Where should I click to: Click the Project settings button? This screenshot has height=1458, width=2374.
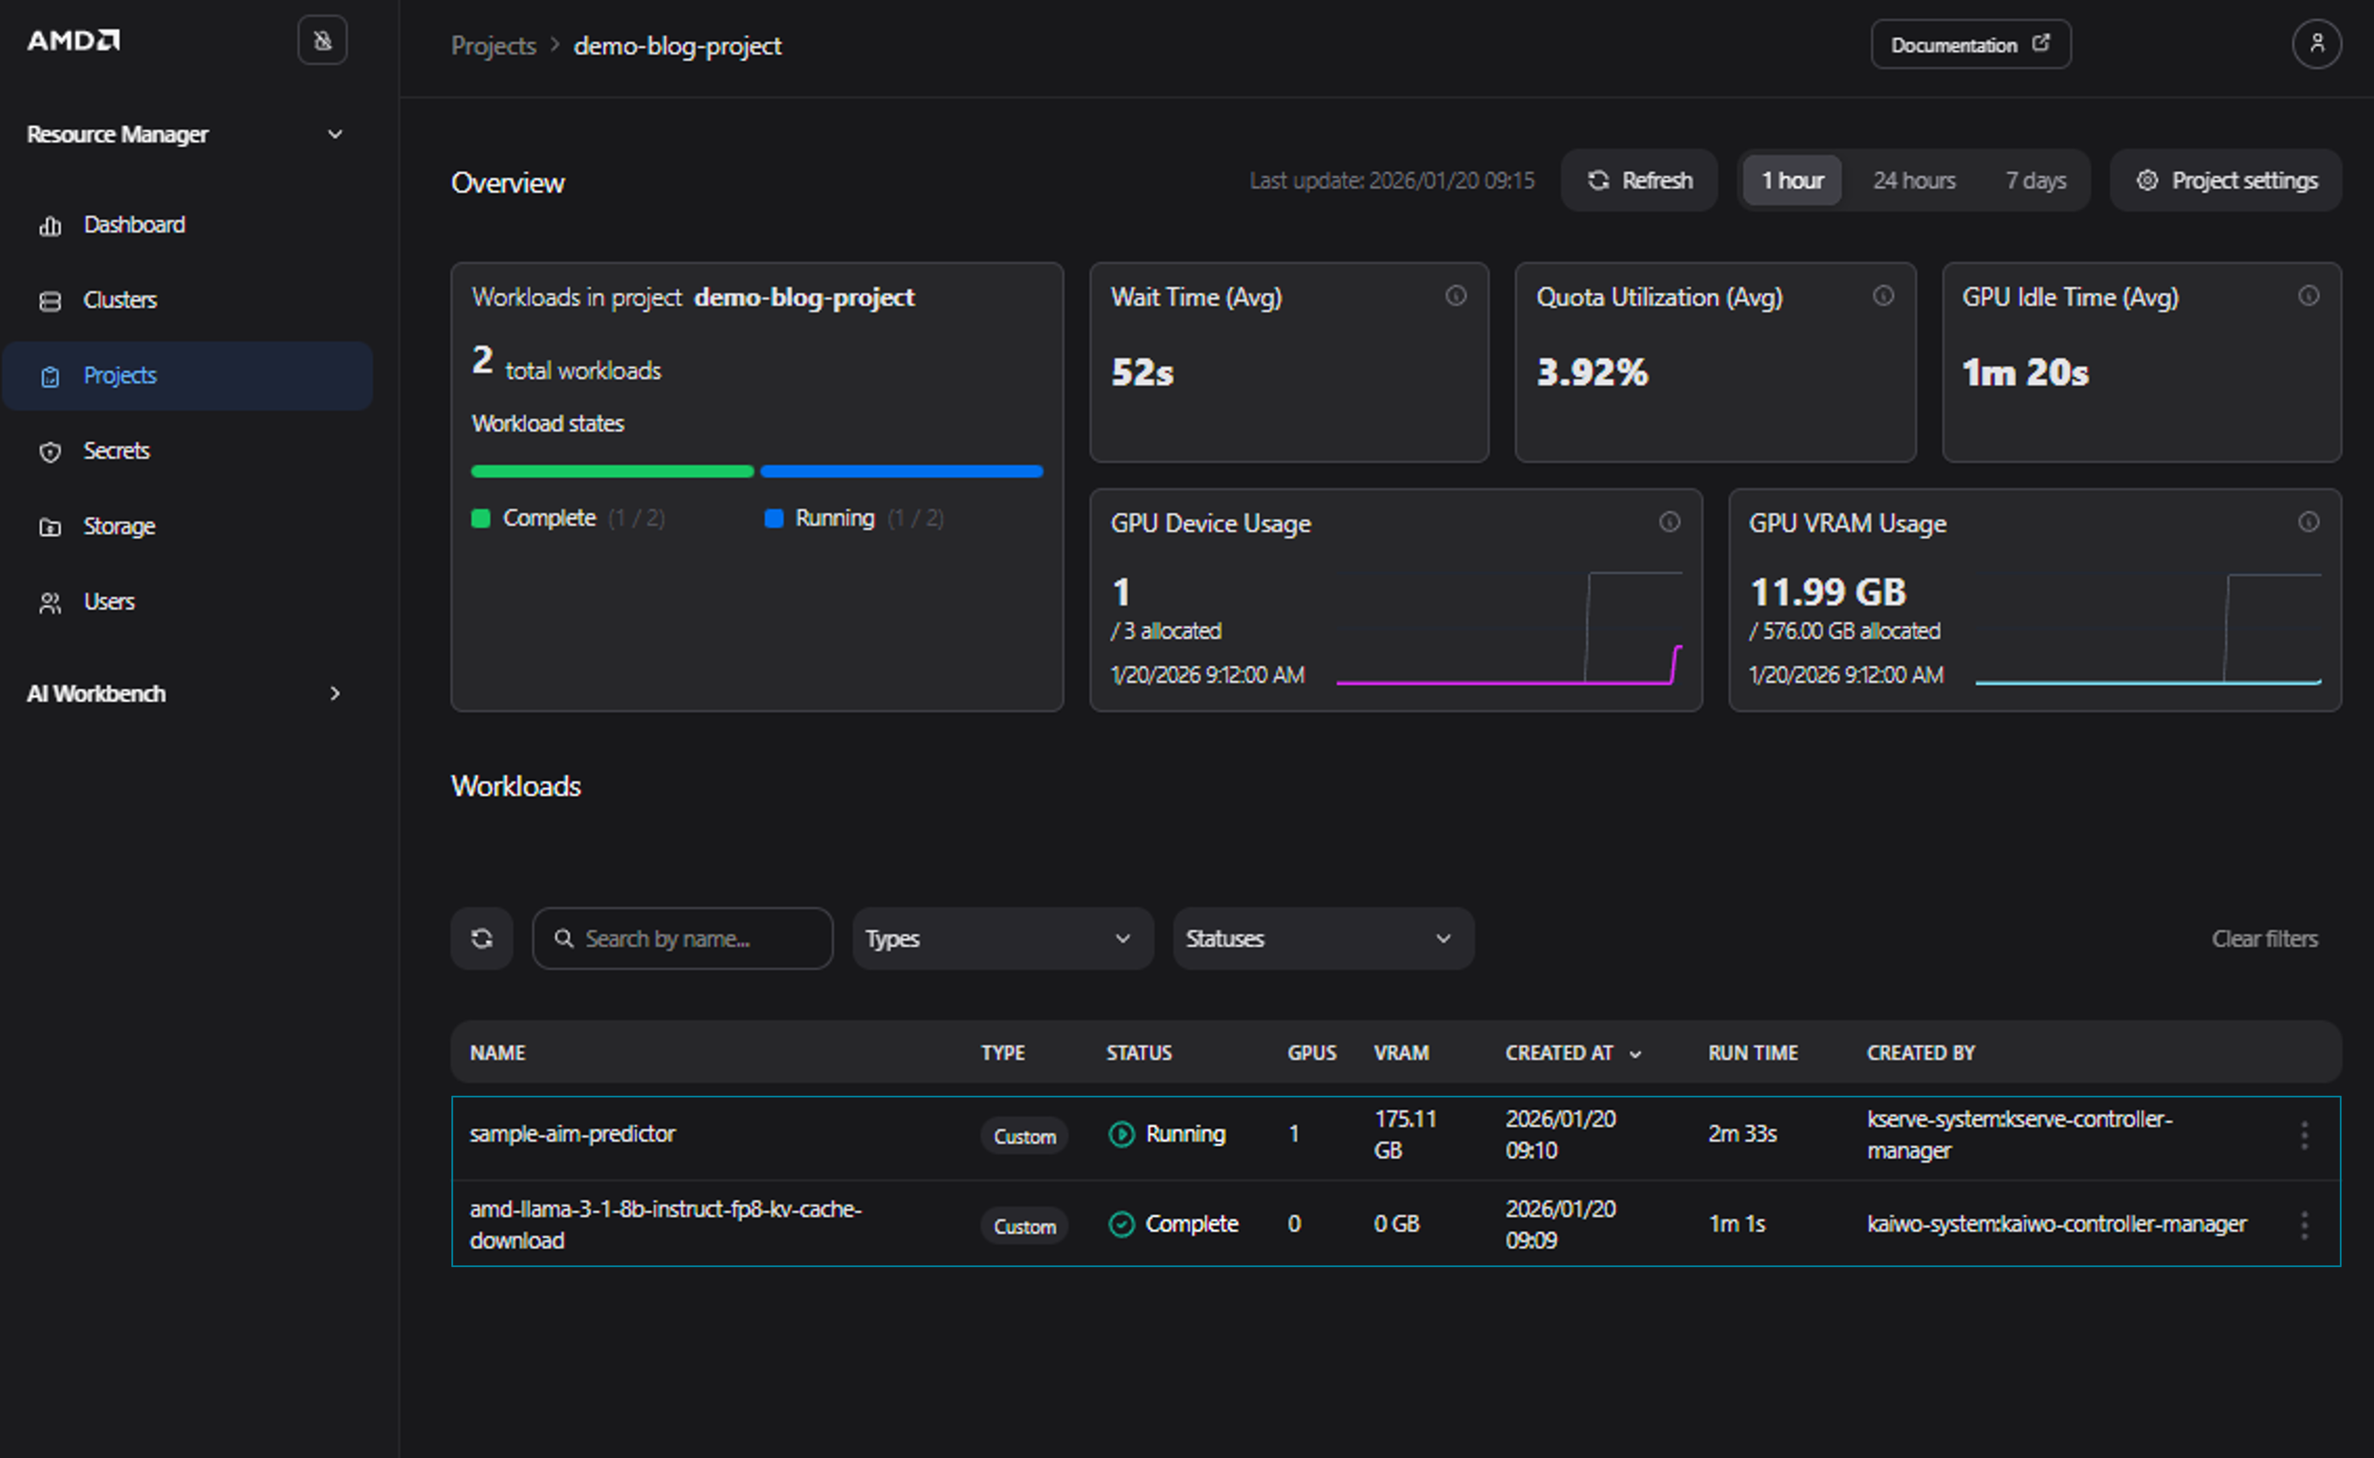[x=2226, y=180]
